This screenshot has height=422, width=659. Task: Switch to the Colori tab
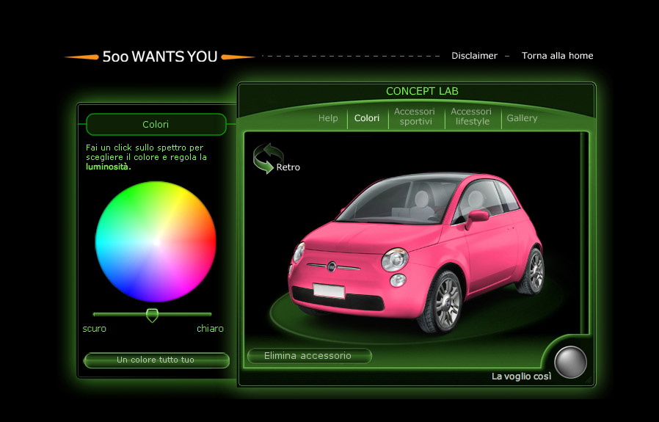[367, 118]
